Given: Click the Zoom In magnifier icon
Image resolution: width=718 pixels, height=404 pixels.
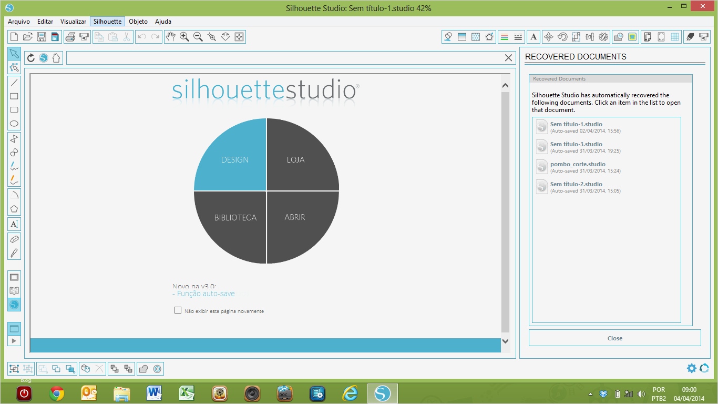Looking at the screenshot, I should (x=184, y=37).
